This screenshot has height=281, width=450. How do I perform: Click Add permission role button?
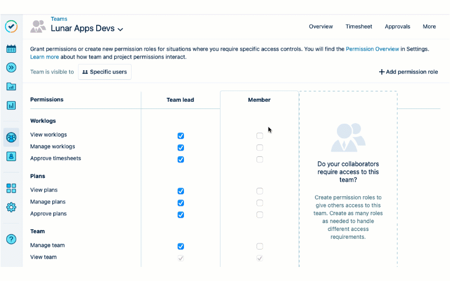click(408, 72)
